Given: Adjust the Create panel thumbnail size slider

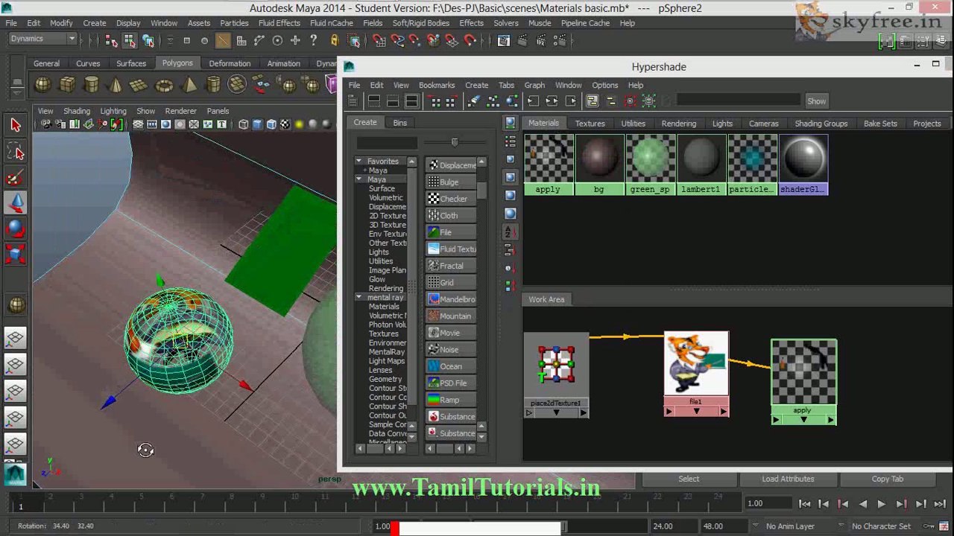Looking at the screenshot, I should (455, 142).
